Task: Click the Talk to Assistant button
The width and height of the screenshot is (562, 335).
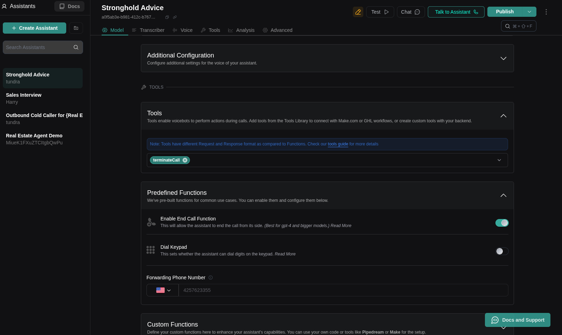Action: coord(456,12)
